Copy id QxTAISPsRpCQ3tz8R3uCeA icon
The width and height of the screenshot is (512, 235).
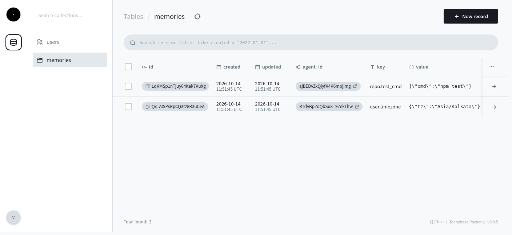coord(148,107)
